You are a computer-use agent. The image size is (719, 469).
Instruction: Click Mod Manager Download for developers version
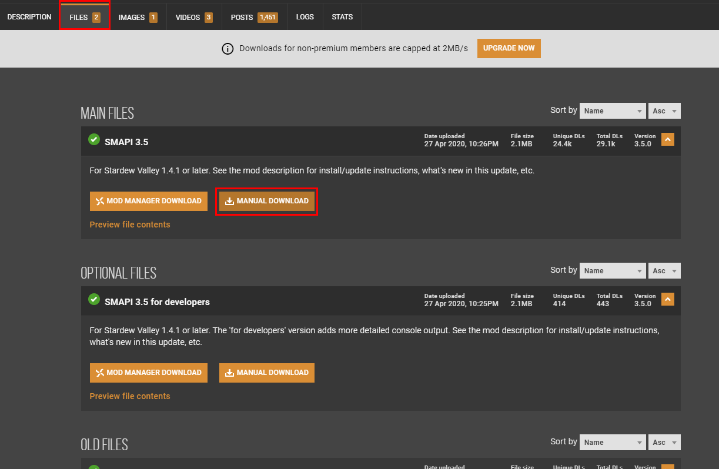[x=149, y=373]
